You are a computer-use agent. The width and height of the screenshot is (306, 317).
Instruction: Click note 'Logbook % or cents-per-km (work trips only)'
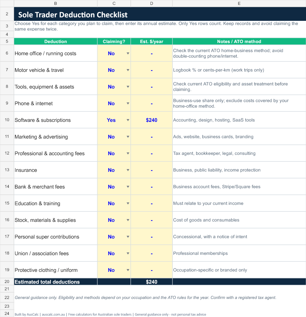218,70
